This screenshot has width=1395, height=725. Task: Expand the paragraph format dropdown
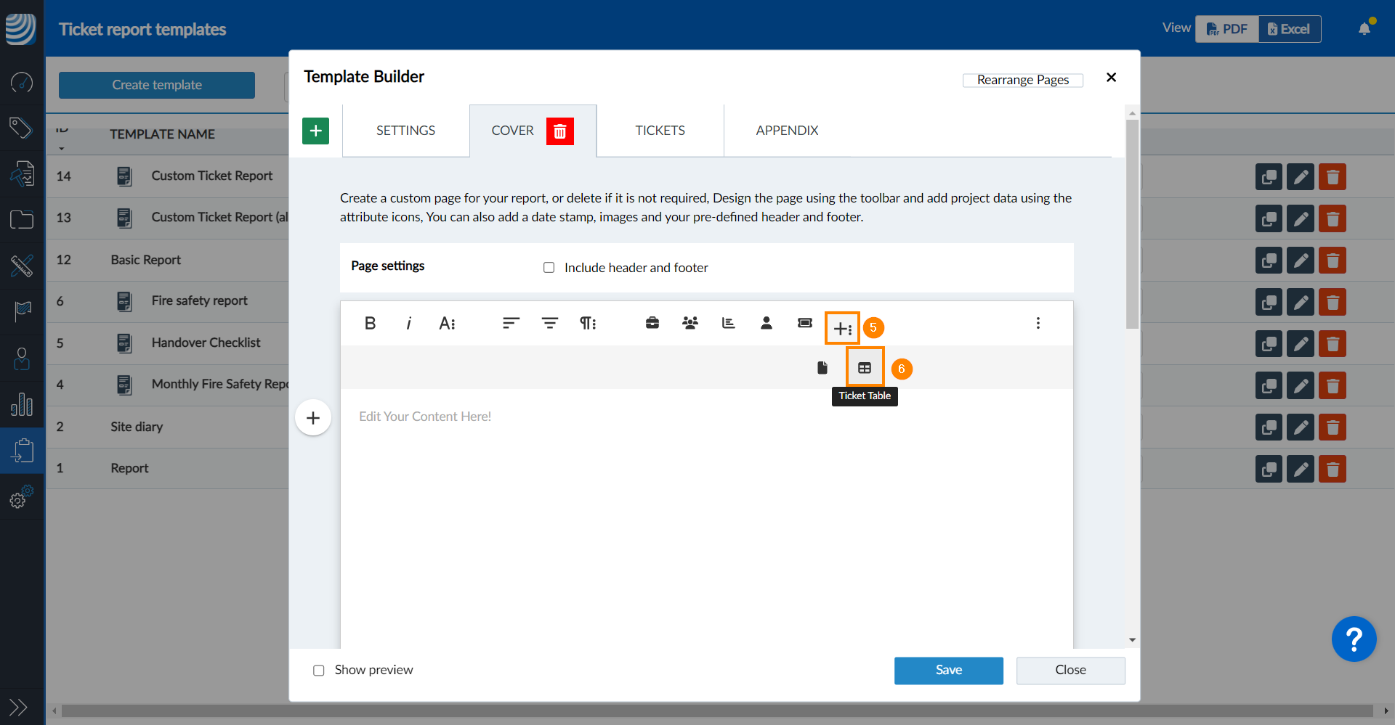[587, 324]
